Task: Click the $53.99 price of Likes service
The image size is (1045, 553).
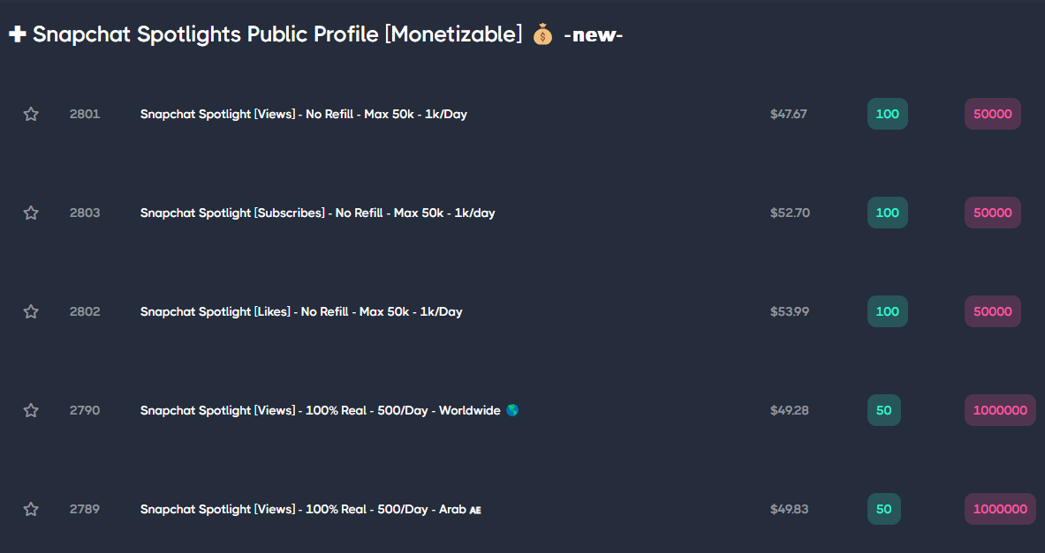Action: [790, 311]
